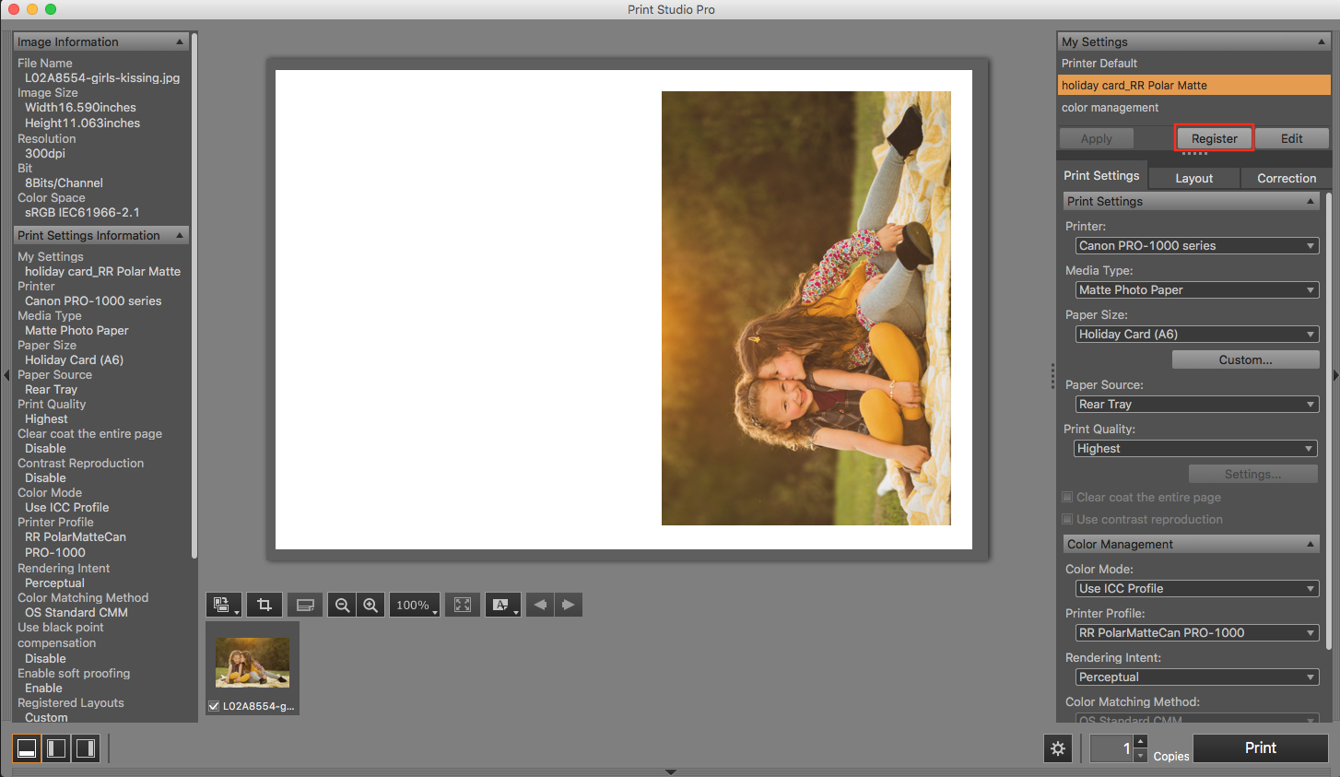
Task: Show only the left panel layout
Action: click(x=56, y=748)
